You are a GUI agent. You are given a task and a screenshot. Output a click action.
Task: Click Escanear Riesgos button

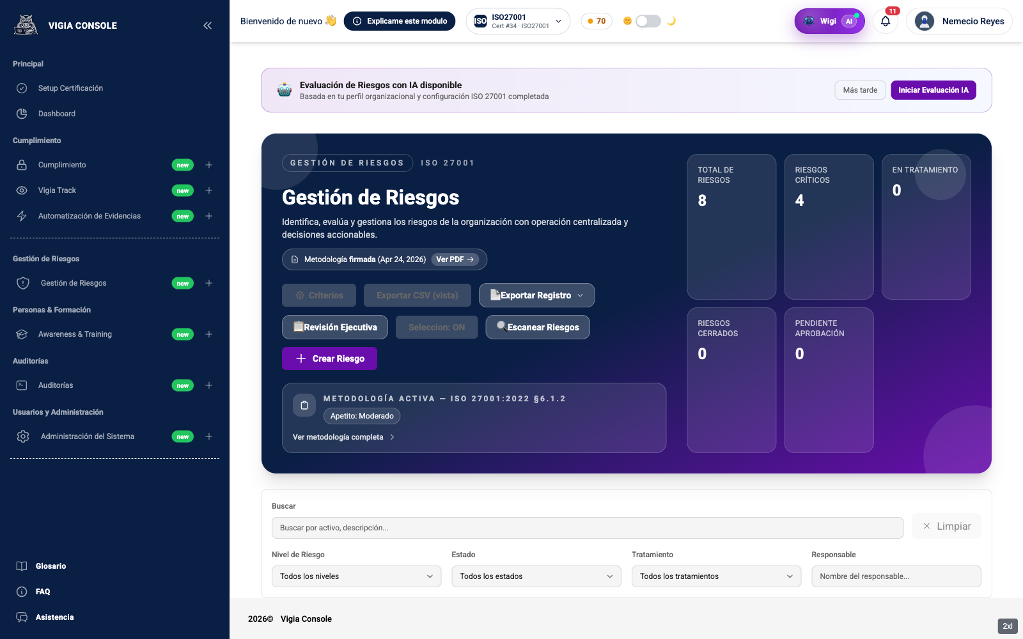[x=538, y=327]
